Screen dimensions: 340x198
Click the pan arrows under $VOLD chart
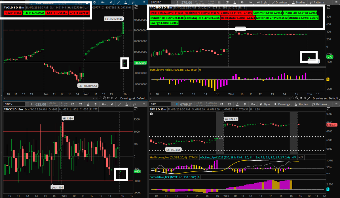coord(108,98)
